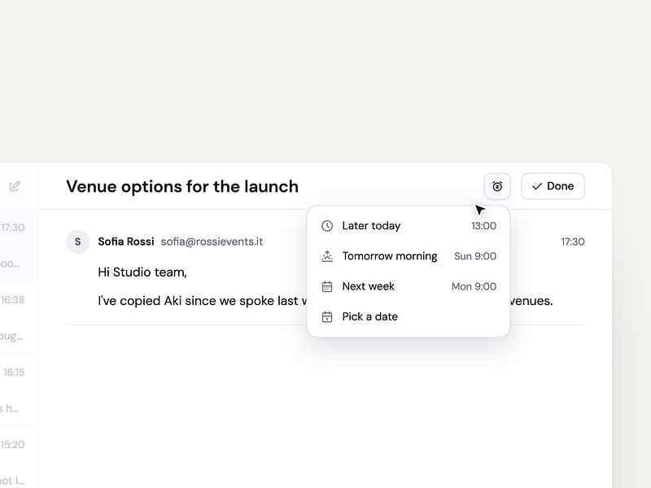The height and width of the screenshot is (488, 651).
Task: Click the 17:30 timestamp on the message
Action: [x=573, y=242]
